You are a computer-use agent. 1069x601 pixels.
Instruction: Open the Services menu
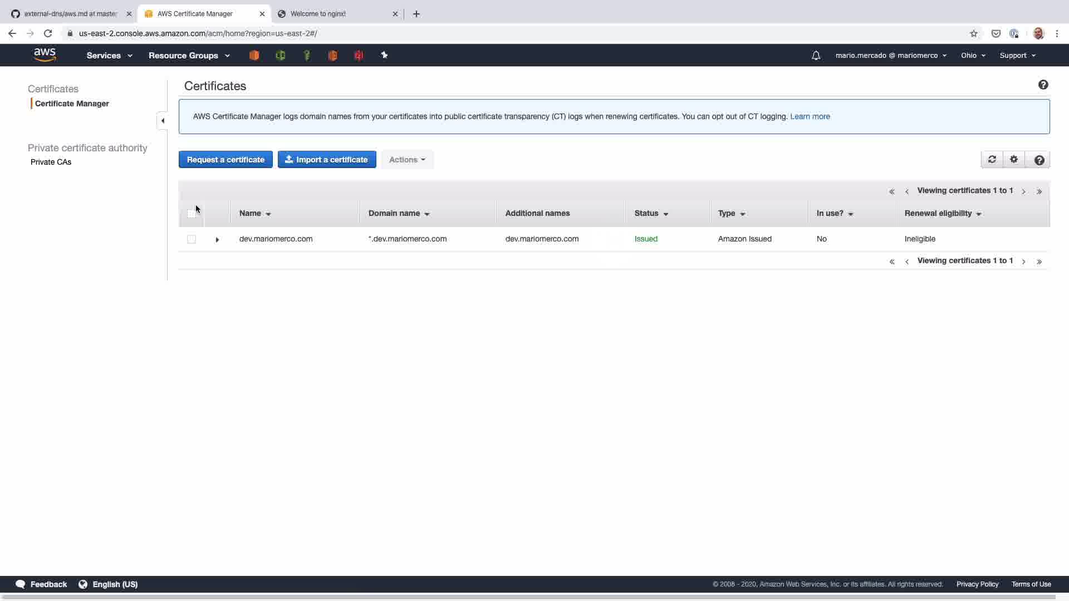tap(109, 56)
